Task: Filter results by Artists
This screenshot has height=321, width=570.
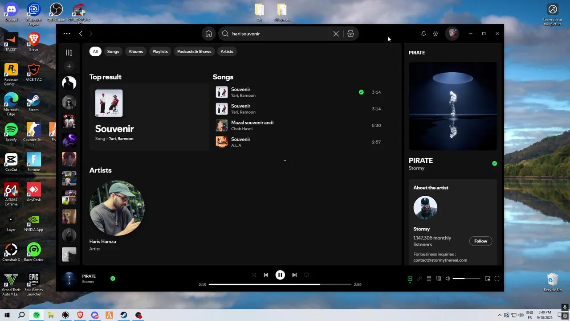Action: pyautogui.click(x=227, y=51)
